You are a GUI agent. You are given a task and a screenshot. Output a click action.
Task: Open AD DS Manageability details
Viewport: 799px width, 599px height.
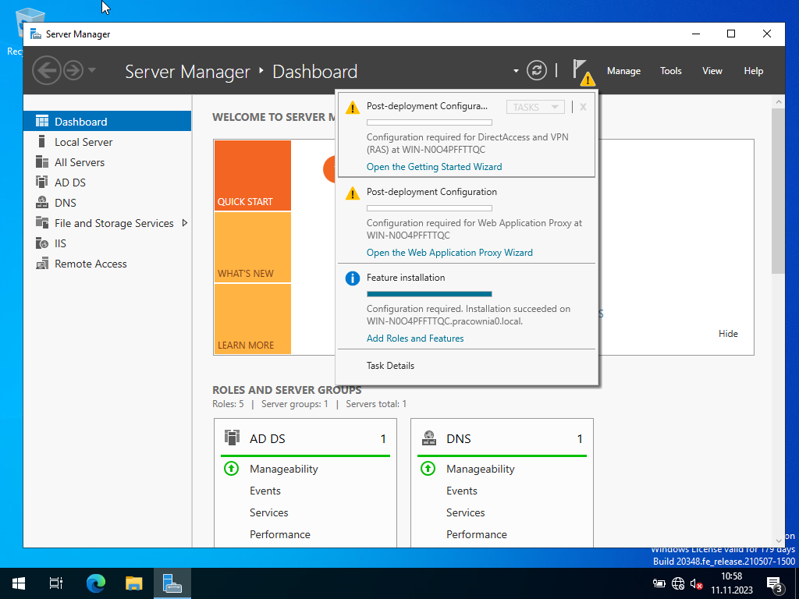click(x=283, y=469)
